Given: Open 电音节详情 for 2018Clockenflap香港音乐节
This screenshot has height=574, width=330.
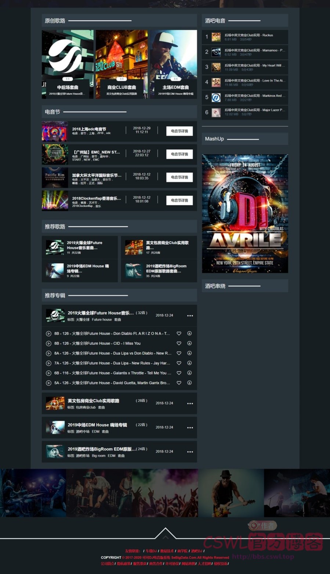Looking at the screenshot, I should point(179,200).
